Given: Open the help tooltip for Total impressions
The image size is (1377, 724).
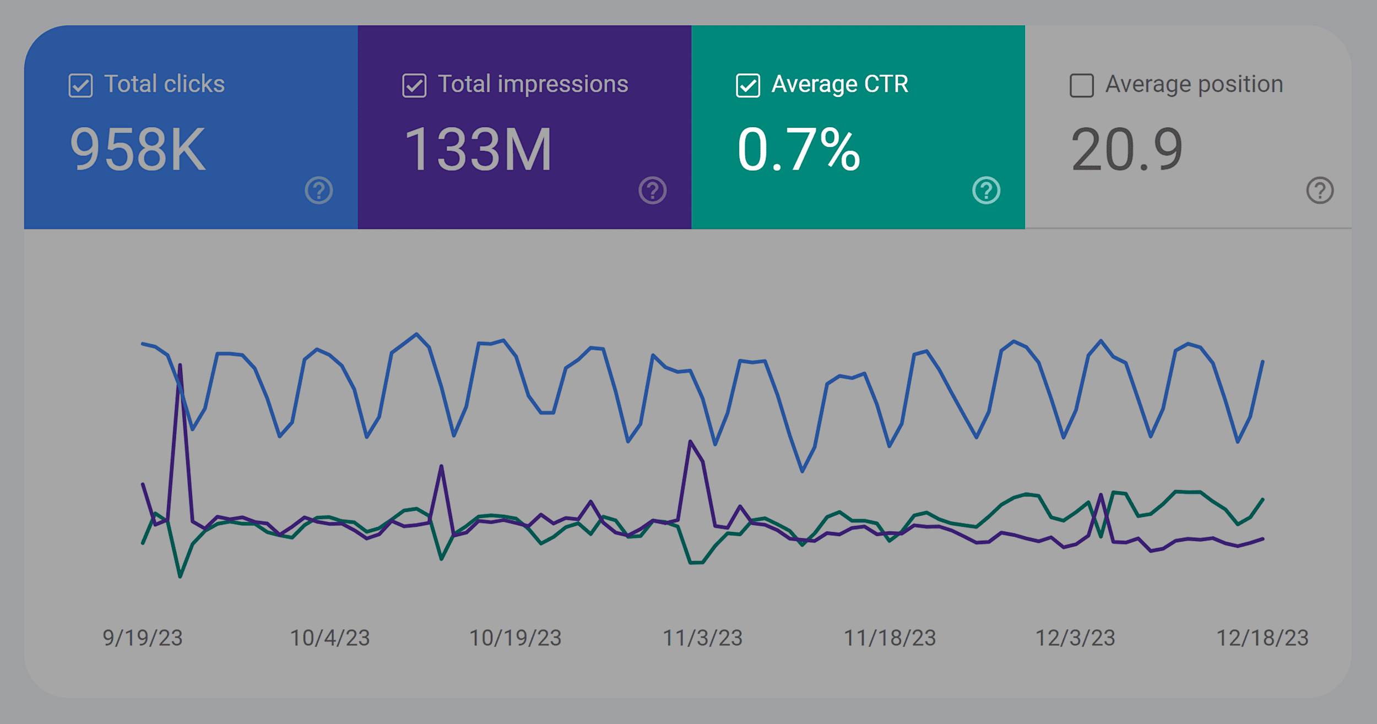Looking at the screenshot, I should 652,191.
